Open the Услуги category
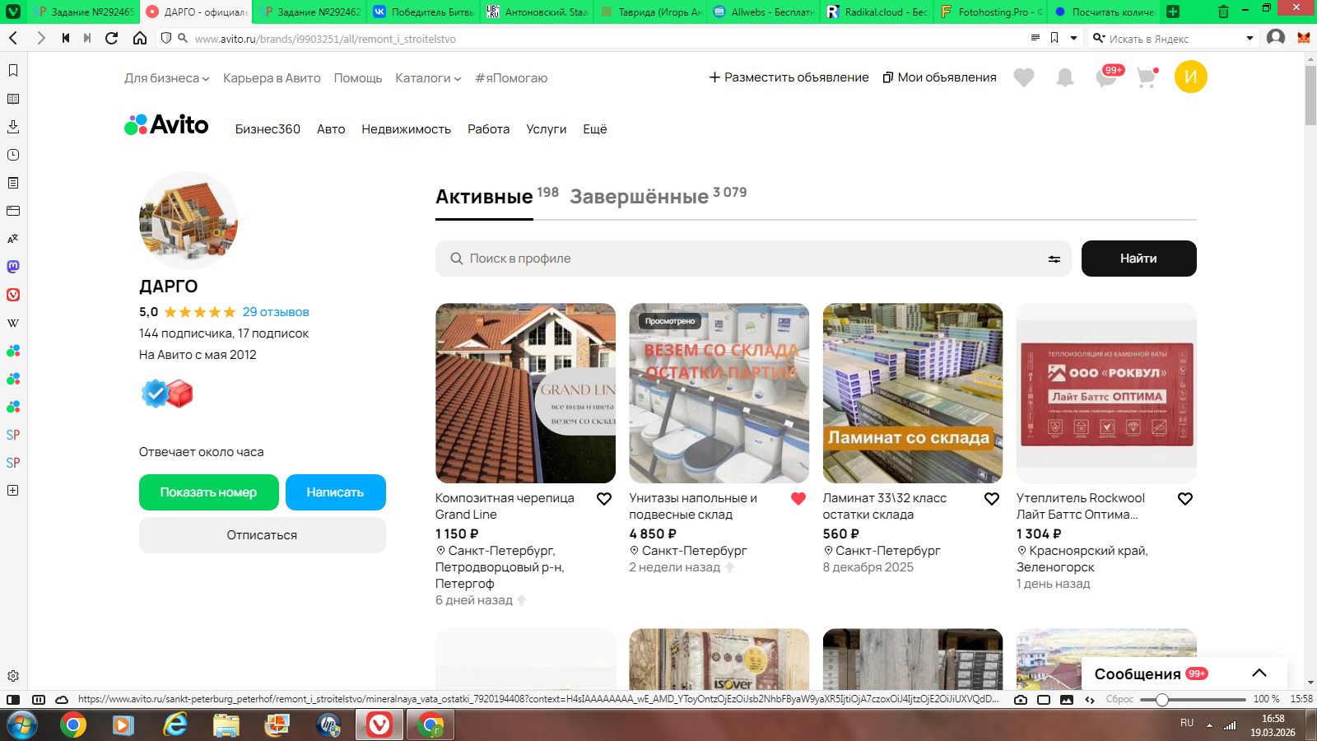The height and width of the screenshot is (741, 1317). click(x=547, y=129)
